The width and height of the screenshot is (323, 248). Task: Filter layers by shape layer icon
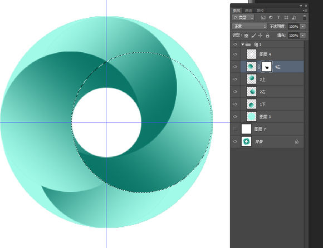point(286,17)
